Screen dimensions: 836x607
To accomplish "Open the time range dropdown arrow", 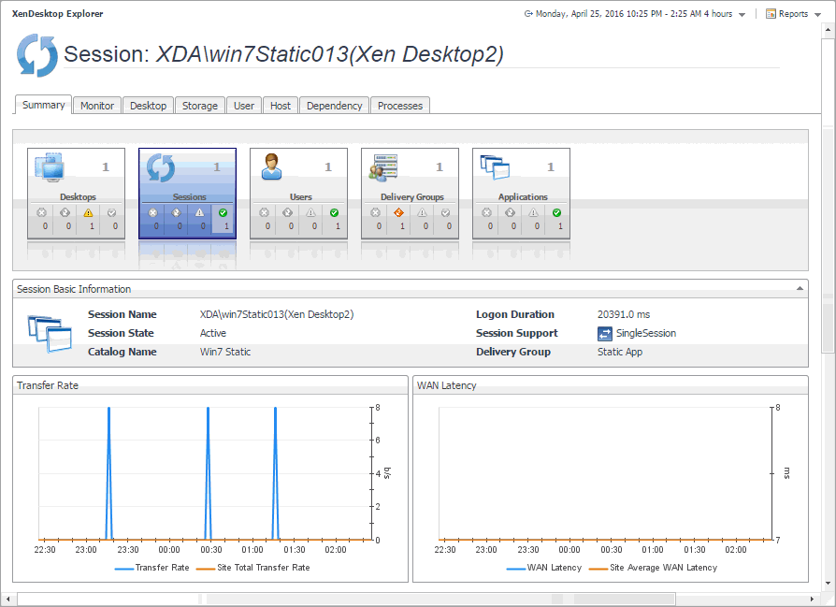I will 742,15.
